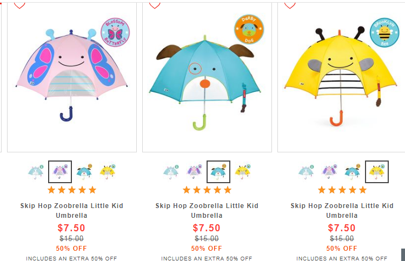
Task: Click the Darby Dog orange badge
Action: [249, 29]
